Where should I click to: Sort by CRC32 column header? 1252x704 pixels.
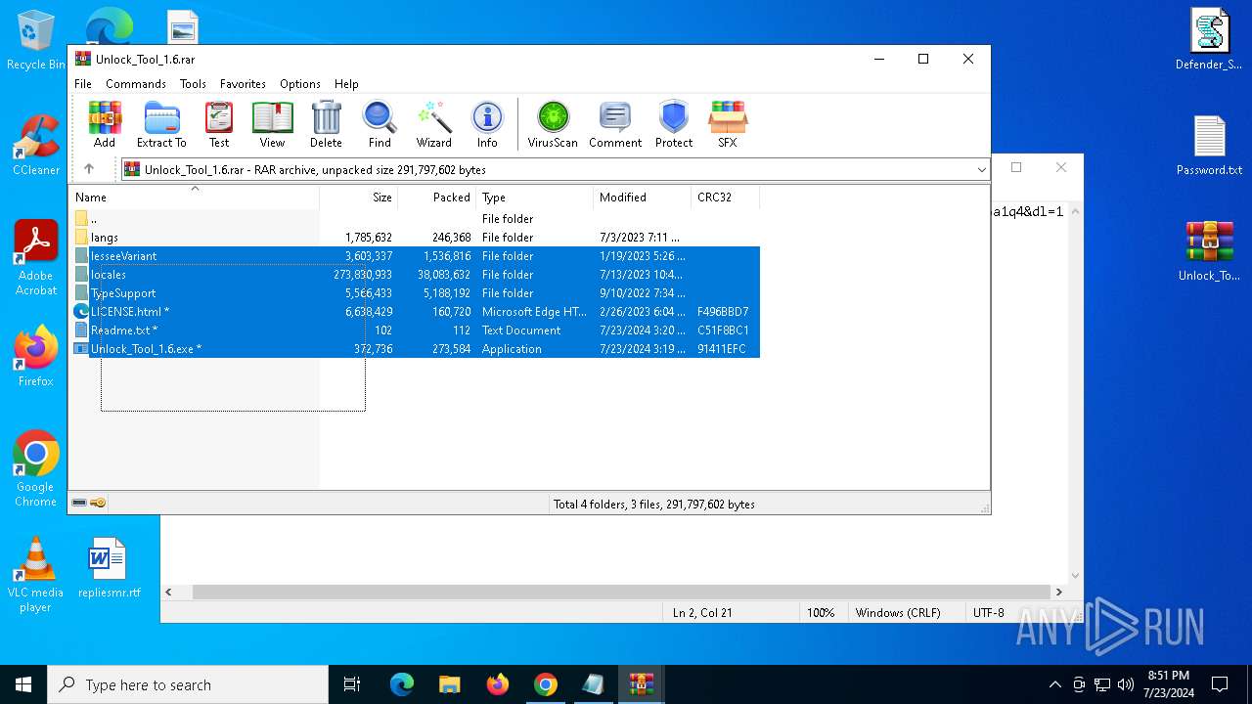725,197
